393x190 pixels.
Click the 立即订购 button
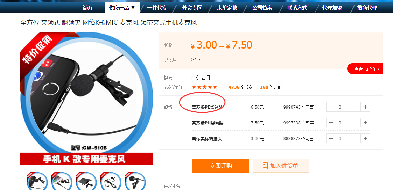(221, 166)
